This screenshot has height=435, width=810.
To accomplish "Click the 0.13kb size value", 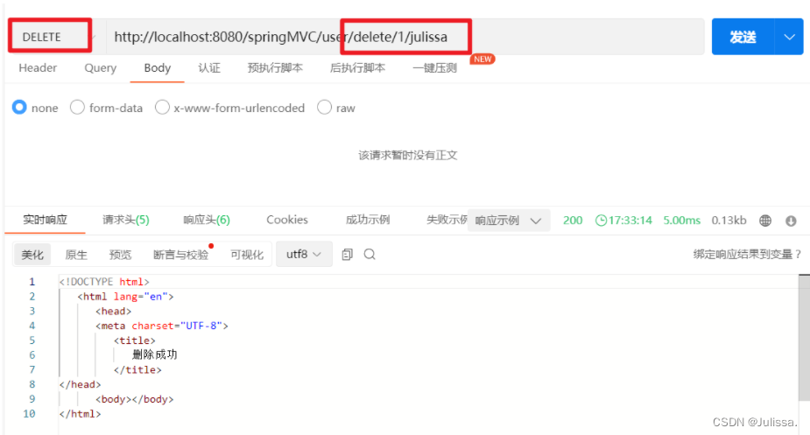I will point(729,221).
